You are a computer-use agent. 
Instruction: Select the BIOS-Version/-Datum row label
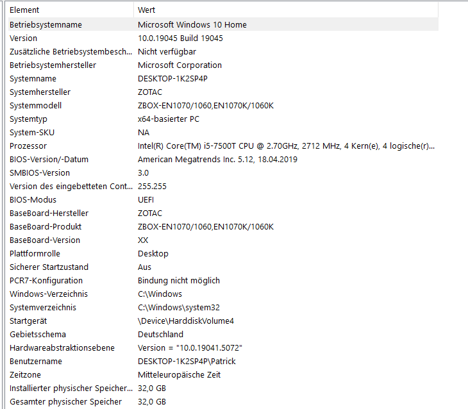pyautogui.click(x=49, y=159)
